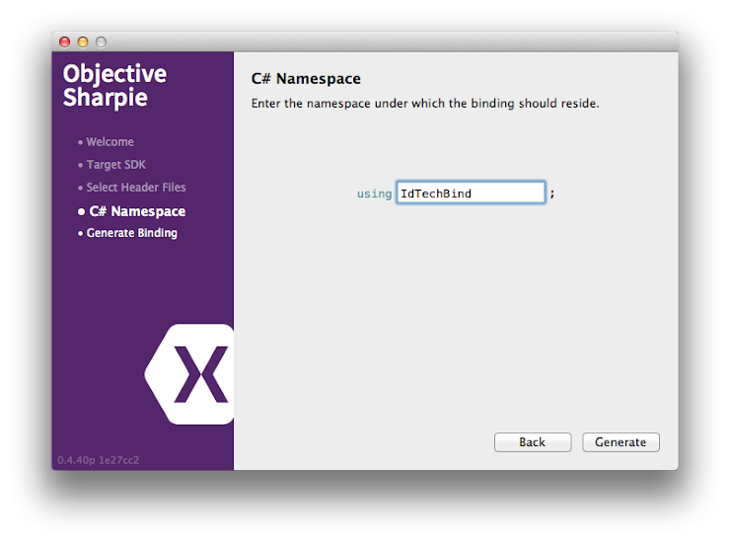Click the 'using' keyword label
Viewport: 730px width, 542px height.
point(374,194)
